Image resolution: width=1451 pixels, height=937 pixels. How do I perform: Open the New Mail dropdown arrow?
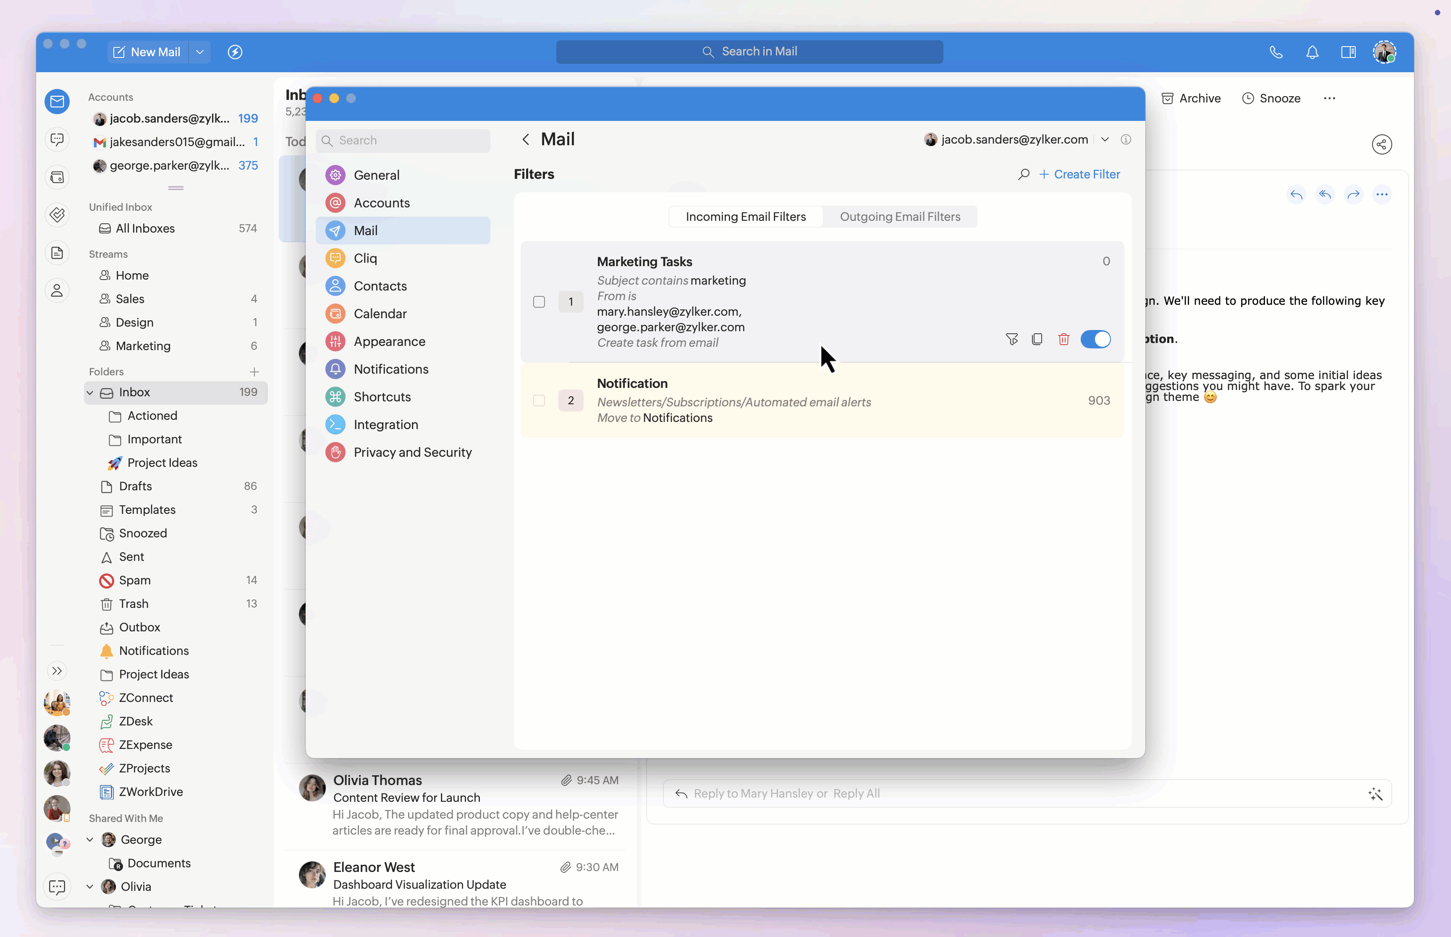199,52
